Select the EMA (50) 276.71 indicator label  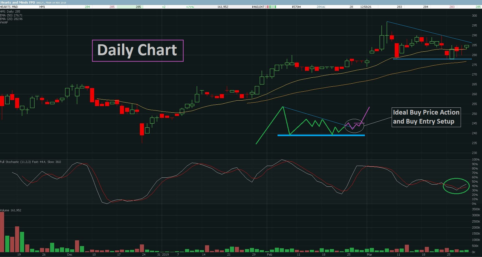(11, 15)
